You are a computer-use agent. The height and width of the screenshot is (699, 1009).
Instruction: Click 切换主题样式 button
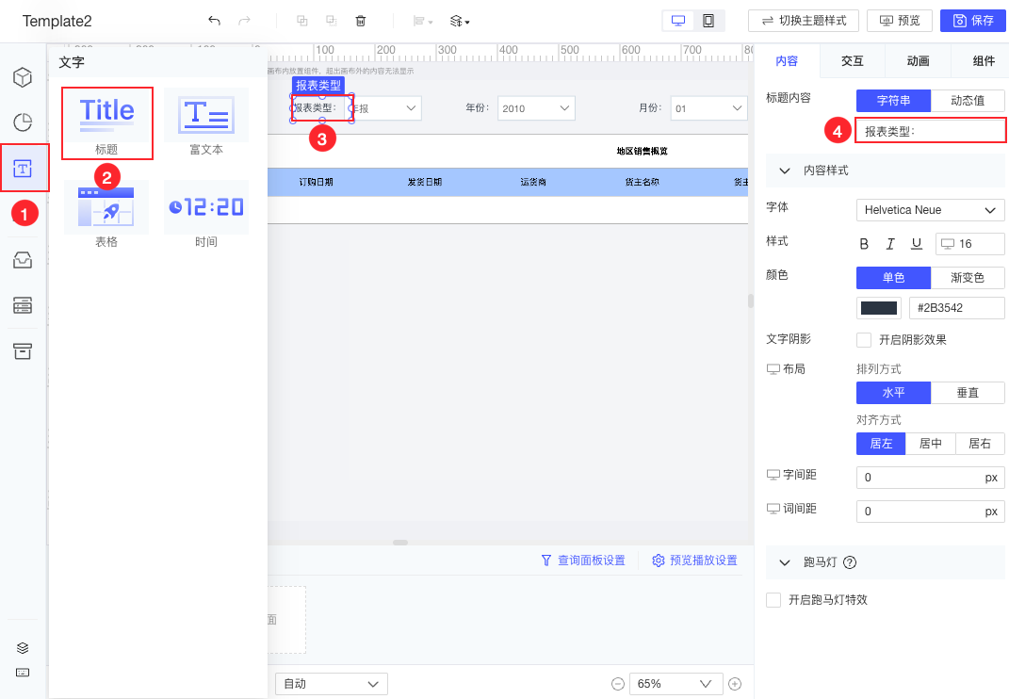[x=804, y=21]
